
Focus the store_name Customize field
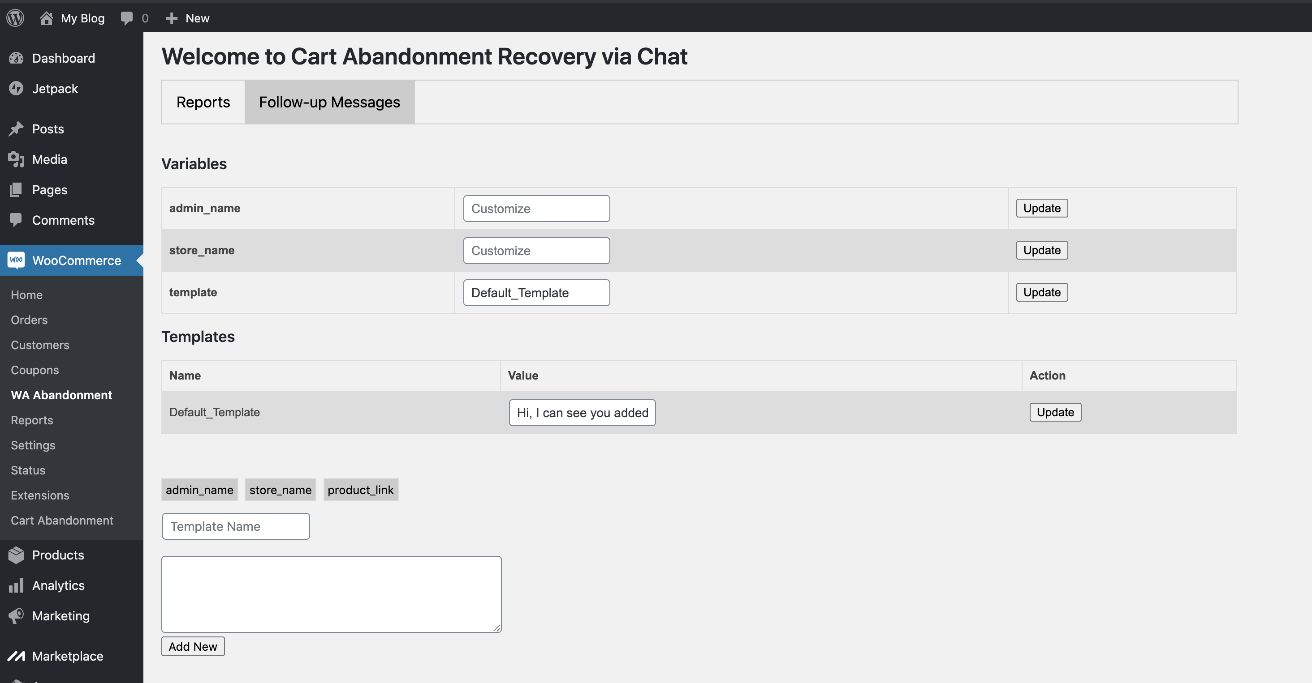(536, 251)
